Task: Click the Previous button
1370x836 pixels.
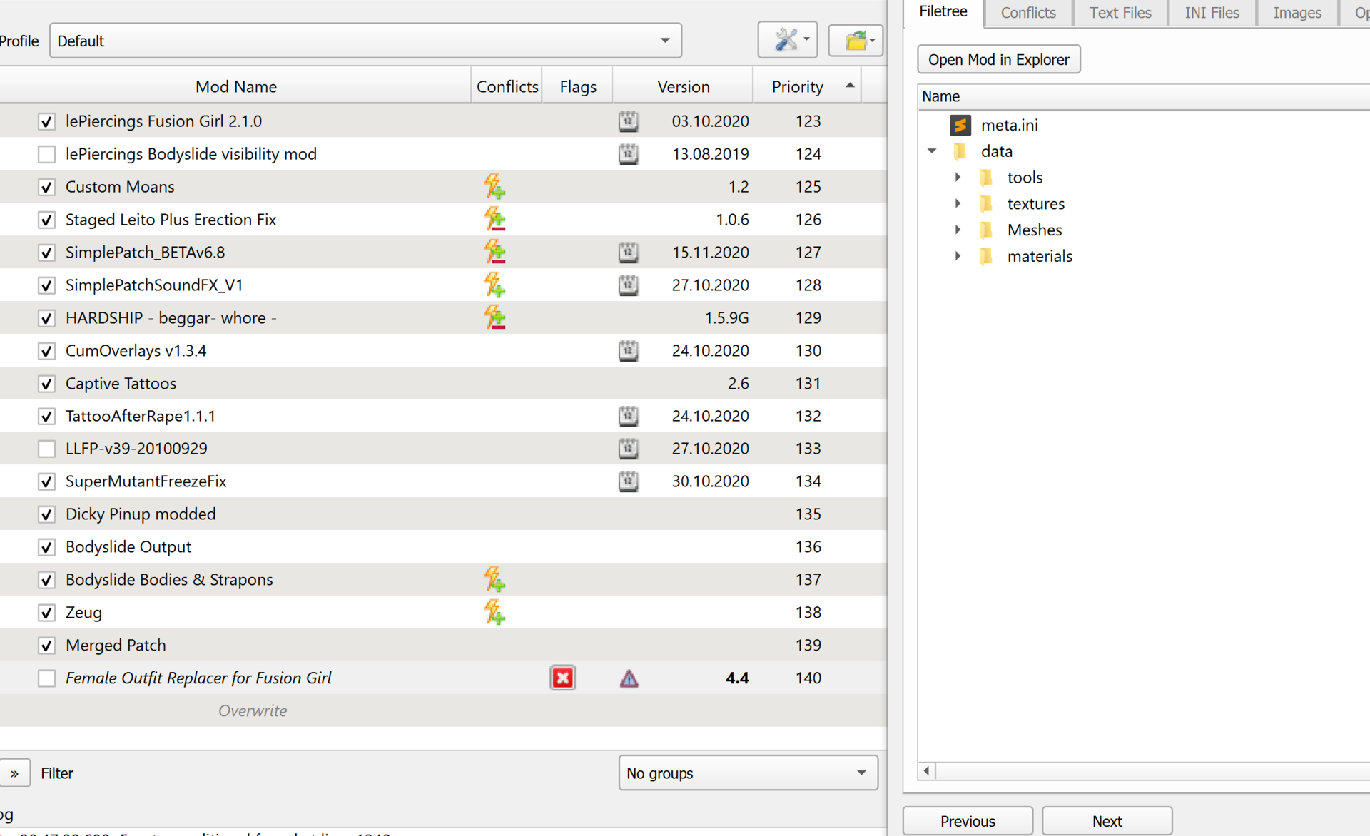Action: (968, 821)
